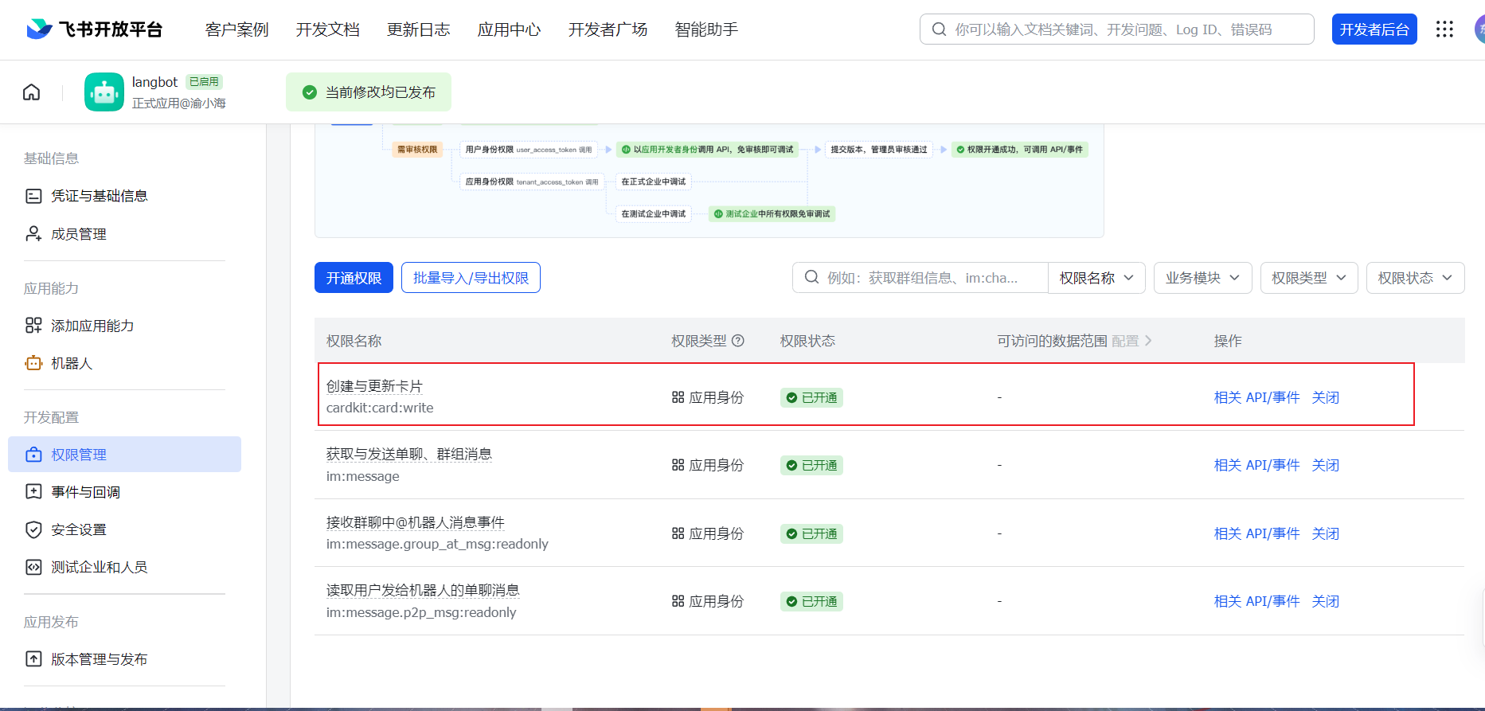
Task: Click 批量导入/导出权限 button
Action: pos(471,278)
